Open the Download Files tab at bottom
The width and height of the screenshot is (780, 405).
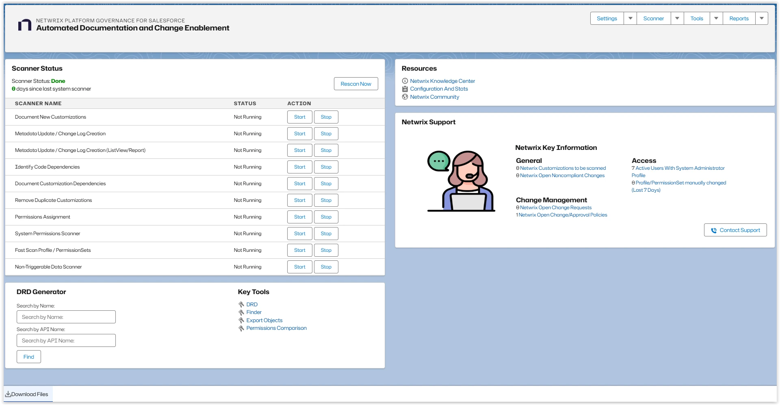tap(27, 394)
